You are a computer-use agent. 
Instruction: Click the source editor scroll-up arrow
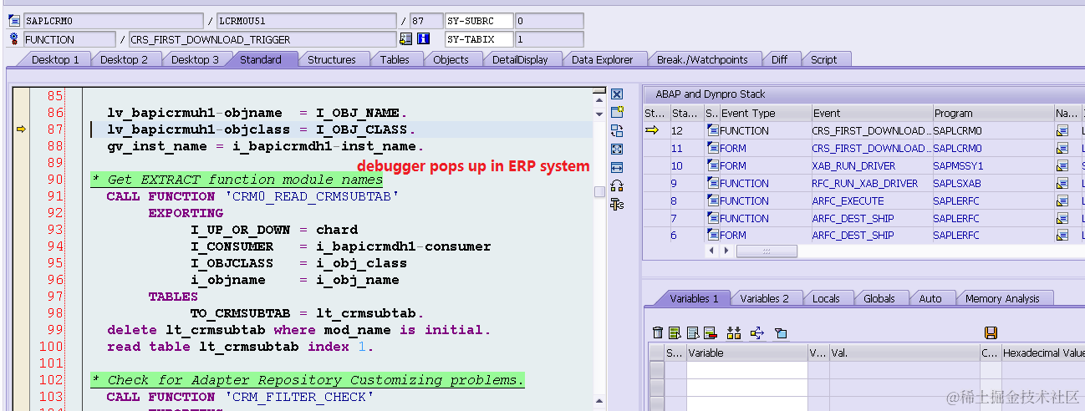click(599, 99)
